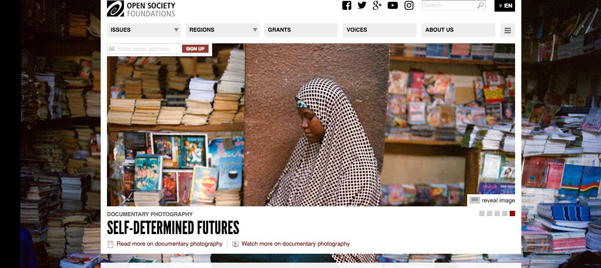
Task: Click the email address input field
Action: [149, 49]
